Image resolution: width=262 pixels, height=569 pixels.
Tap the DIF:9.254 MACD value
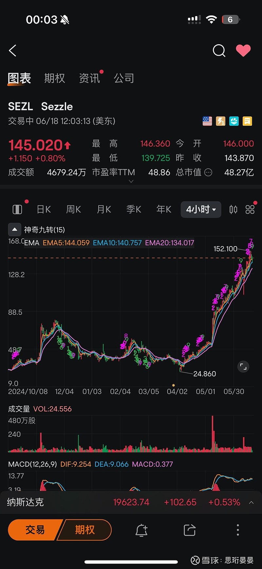[76, 464]
